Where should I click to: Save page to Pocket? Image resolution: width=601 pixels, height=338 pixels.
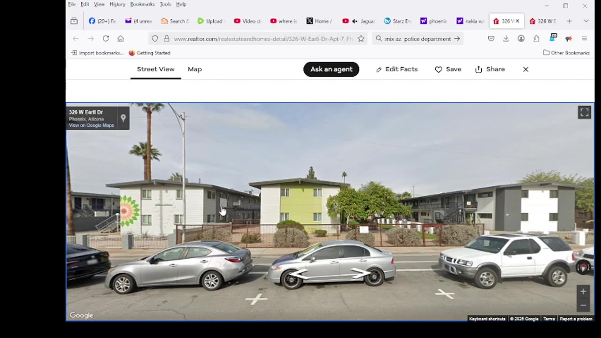coord(491,38)
